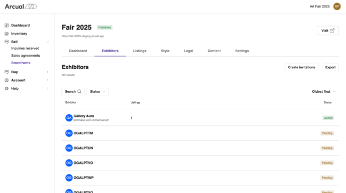Open the fair-2025 staging URL
Viewport: 346px width, 193px height.
pos(83,36)
